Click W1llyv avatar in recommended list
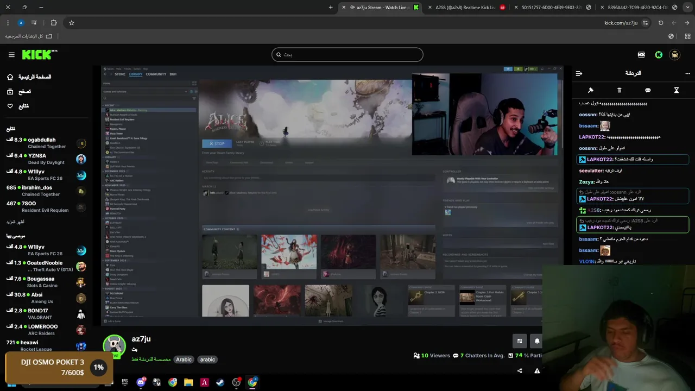This screenshot has height=391, width=695. pos(81,250)
